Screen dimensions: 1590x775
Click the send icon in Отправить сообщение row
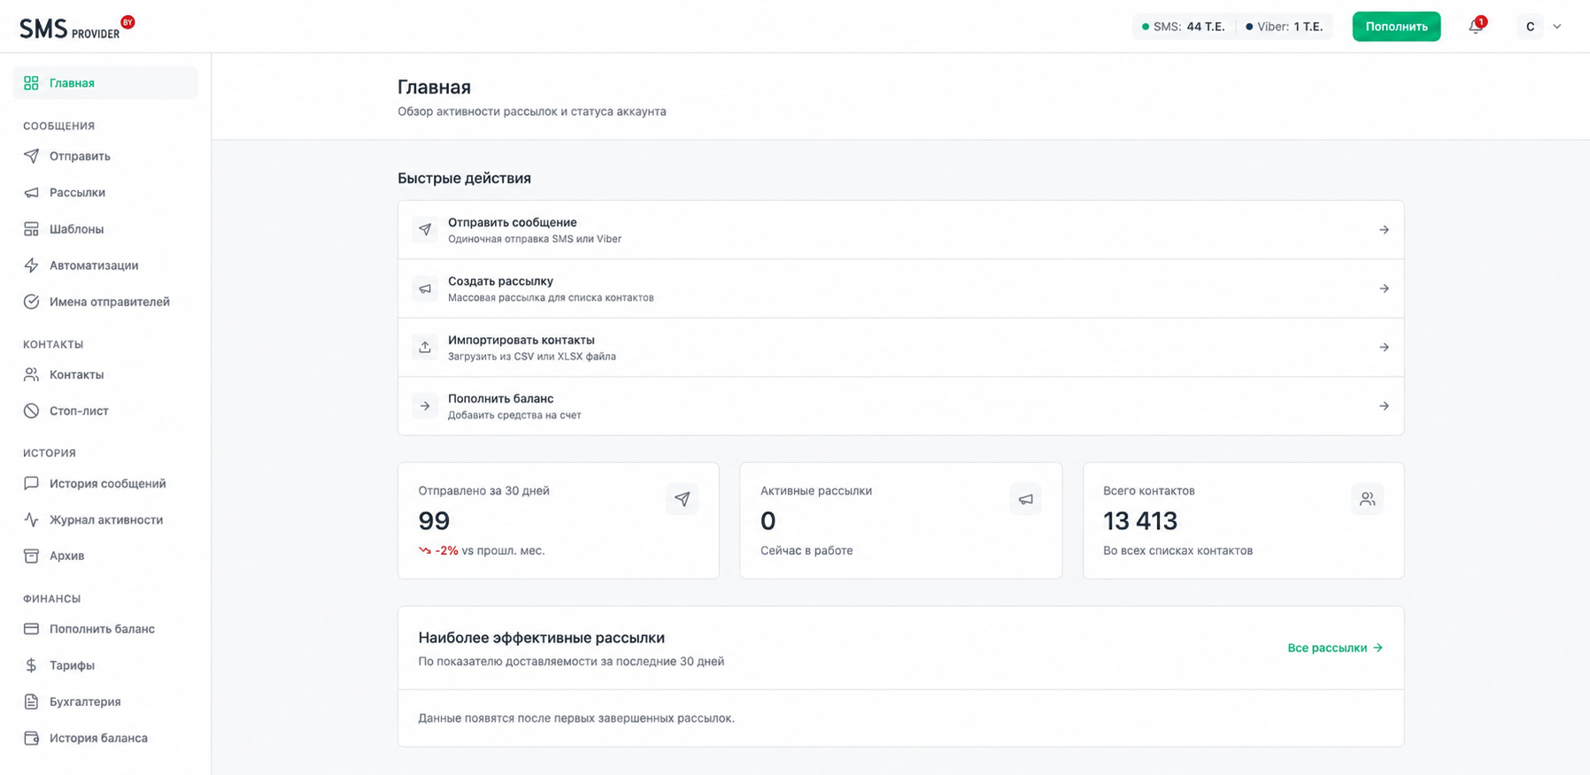pyautogui.click(x=425, y=230)
